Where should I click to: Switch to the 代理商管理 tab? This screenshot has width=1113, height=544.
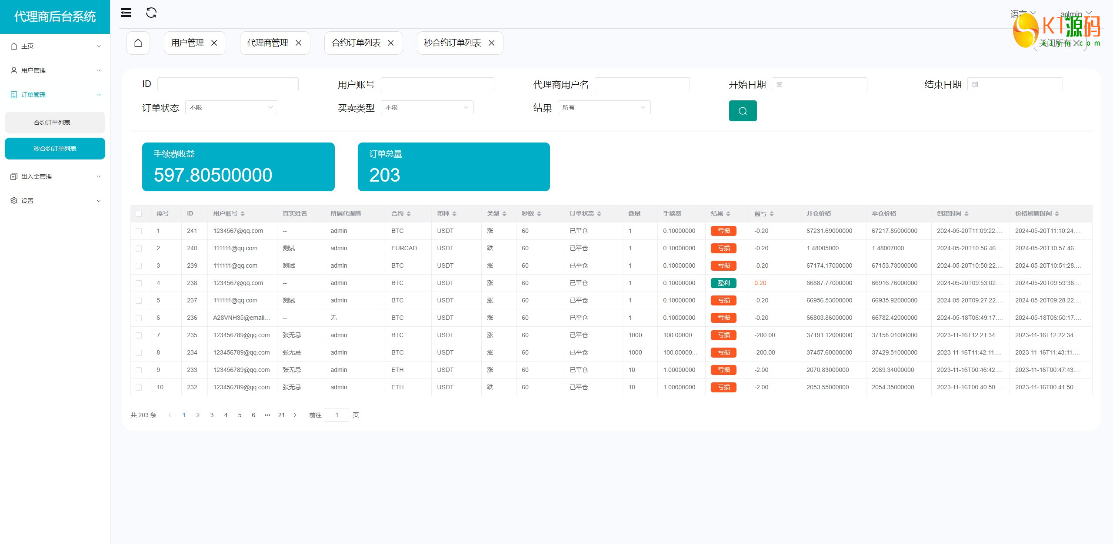[267, 43]
